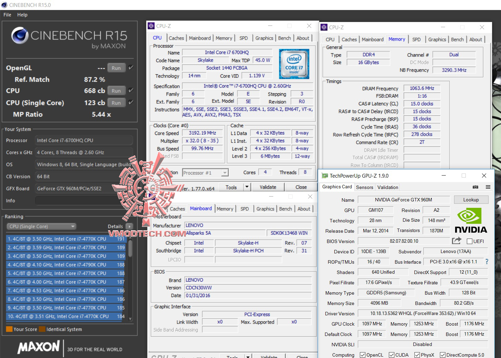The height and width of the screenshot is (358, 501).
Task: Run the OpenGL benchmark
Action: click(116, 68)
